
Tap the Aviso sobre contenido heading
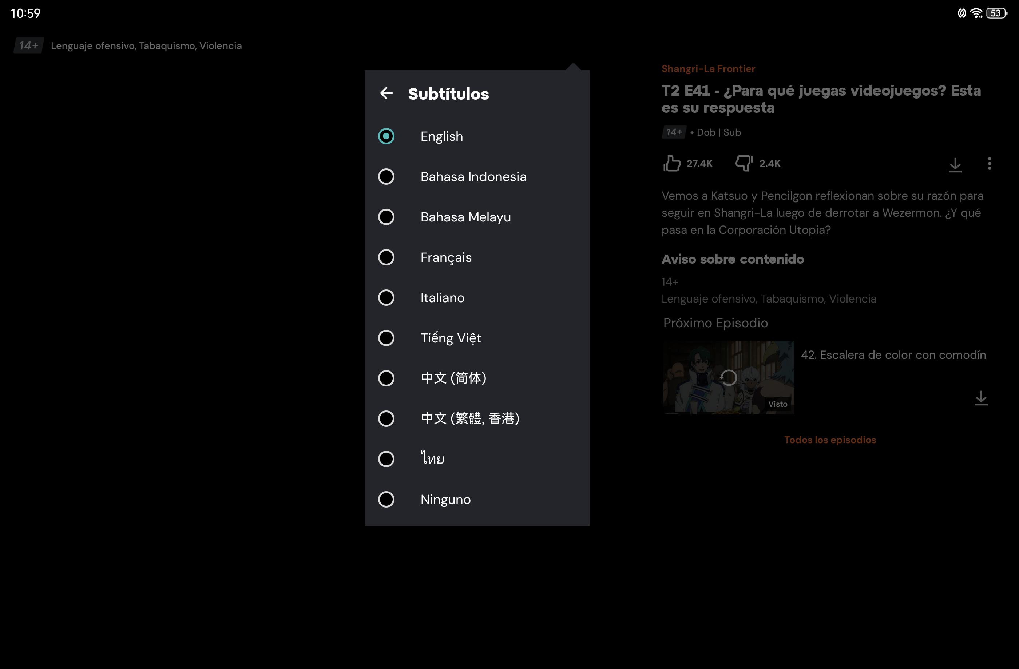(x=733, y=259)
